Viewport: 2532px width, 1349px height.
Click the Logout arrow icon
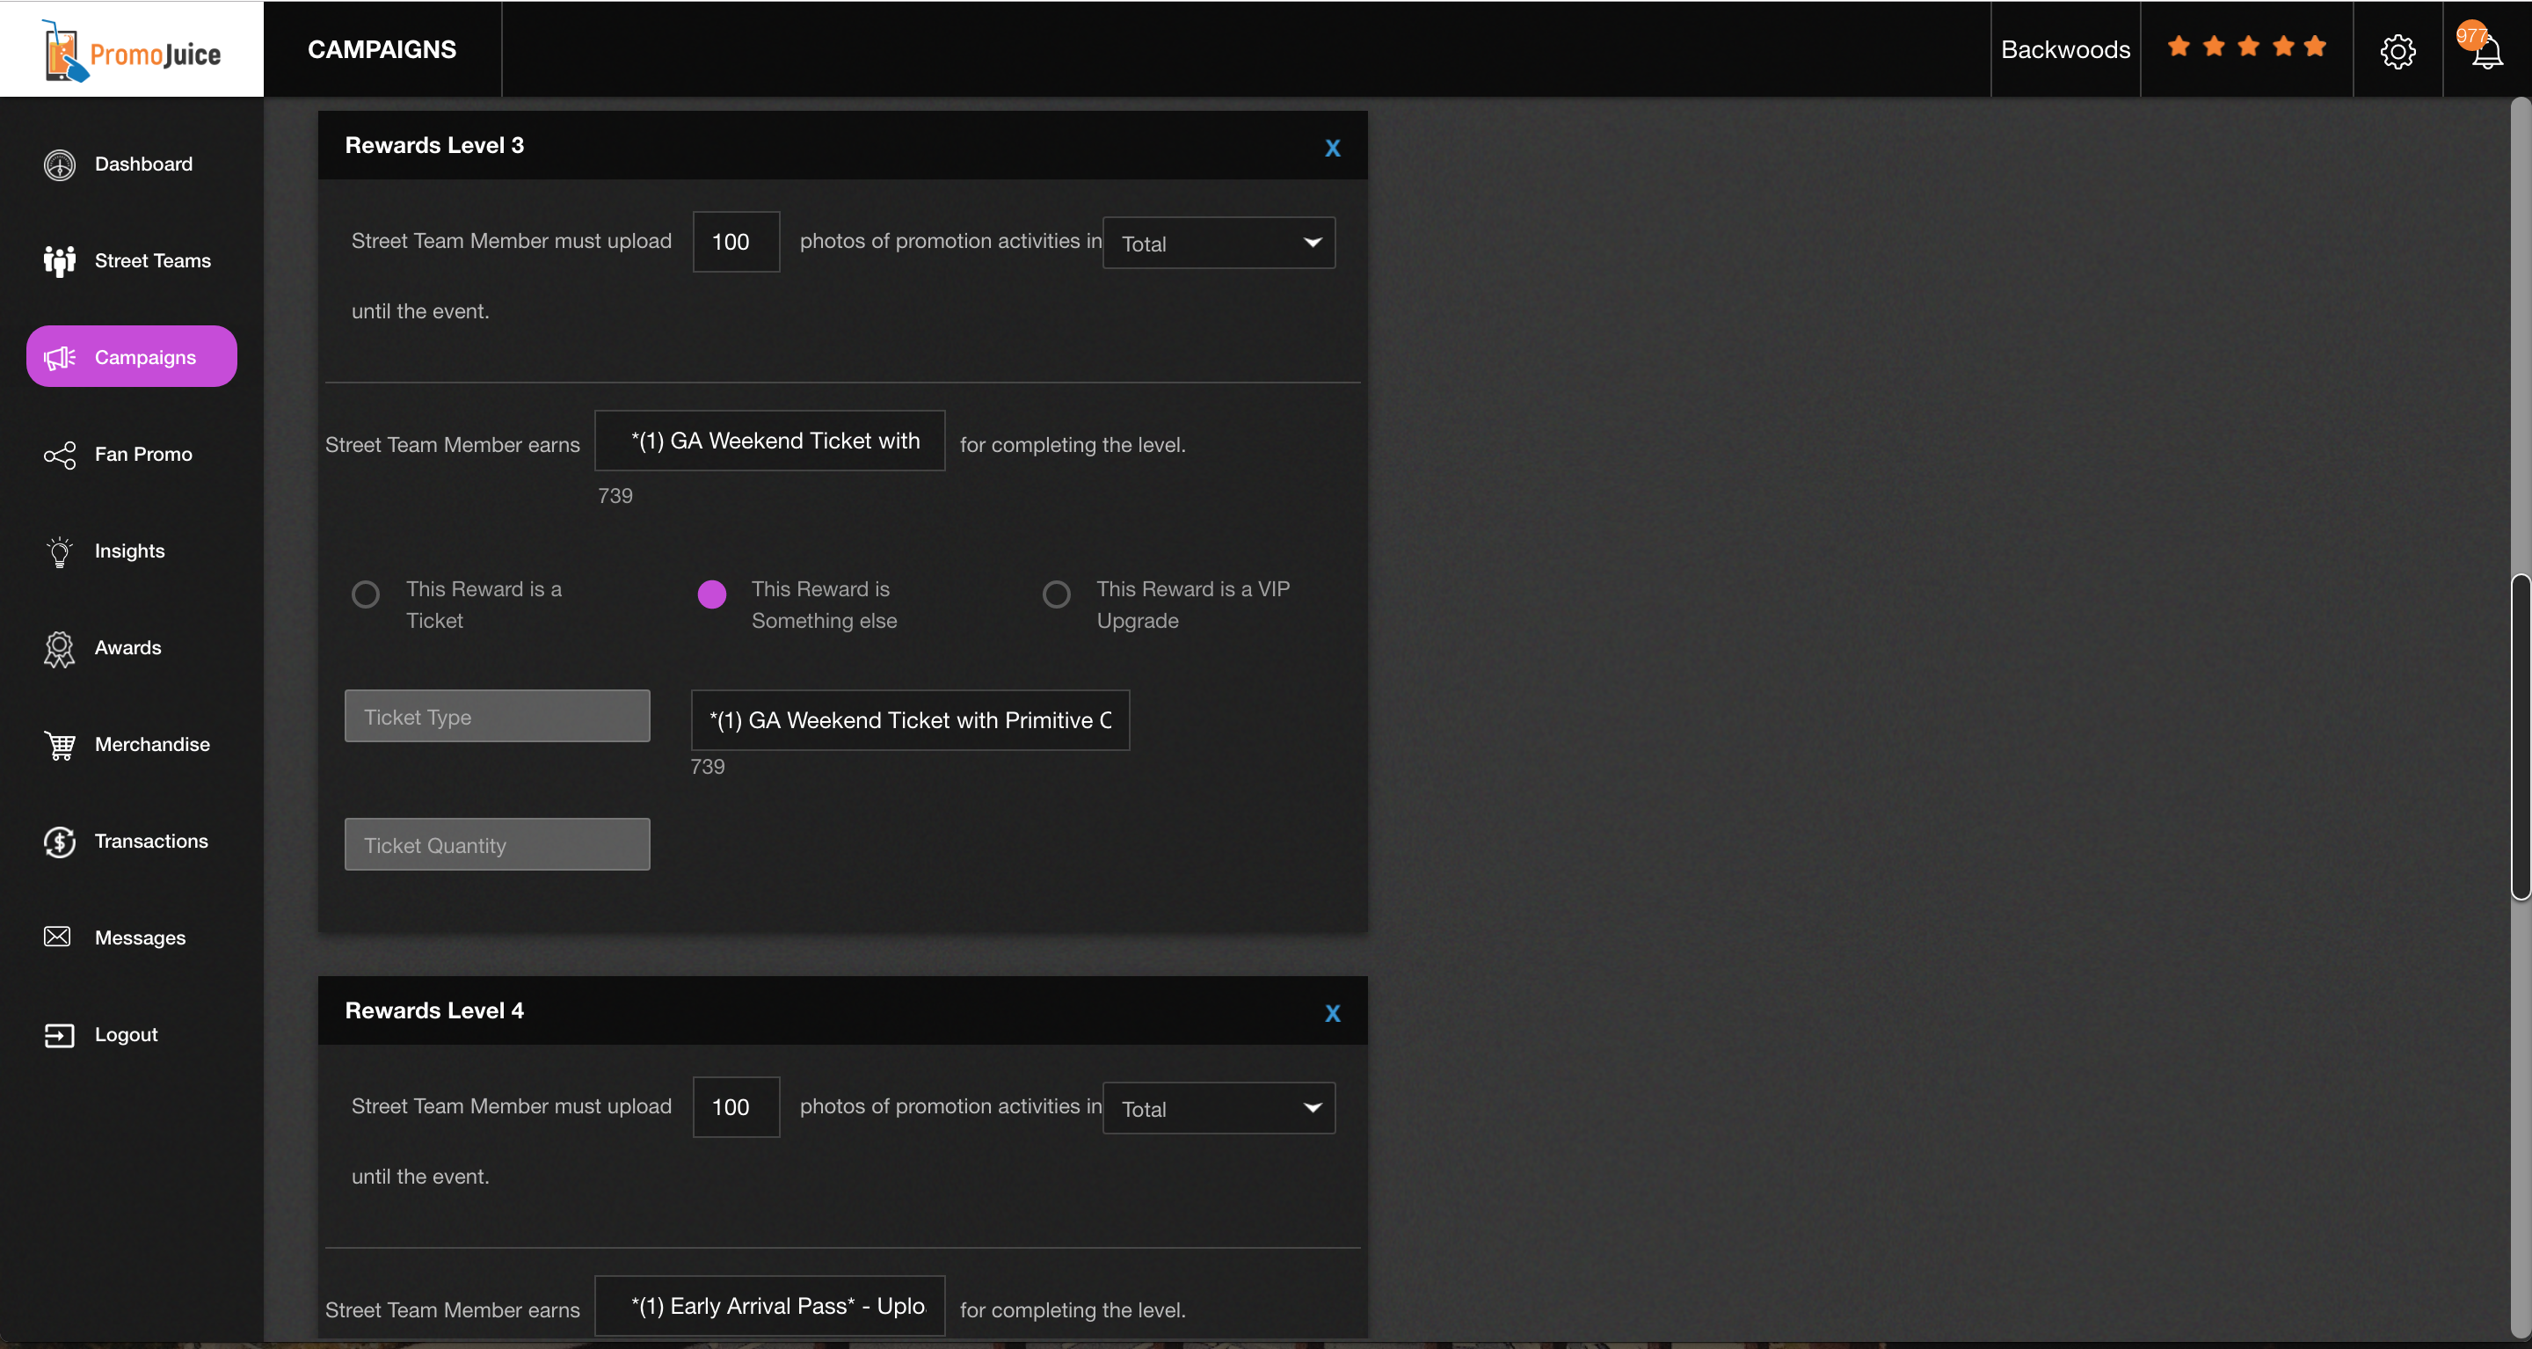pyautogui.click(x=59, y=1035)
